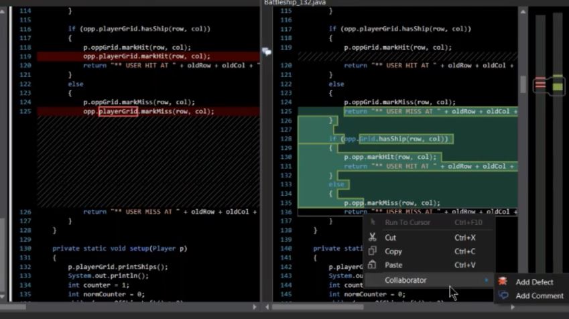Expand the Collaborator submenu arrow
This screenshot has height=319, width=569.
(x=487, y=280)
